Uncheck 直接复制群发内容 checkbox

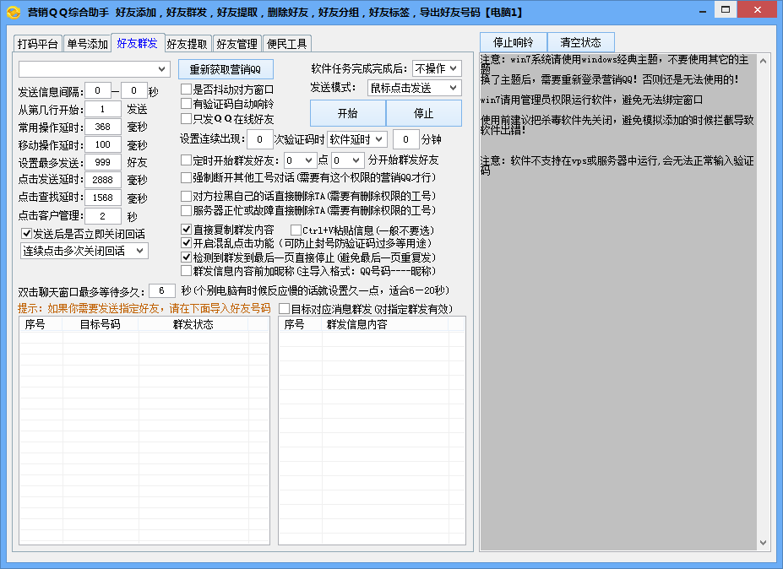pos(187,230)
